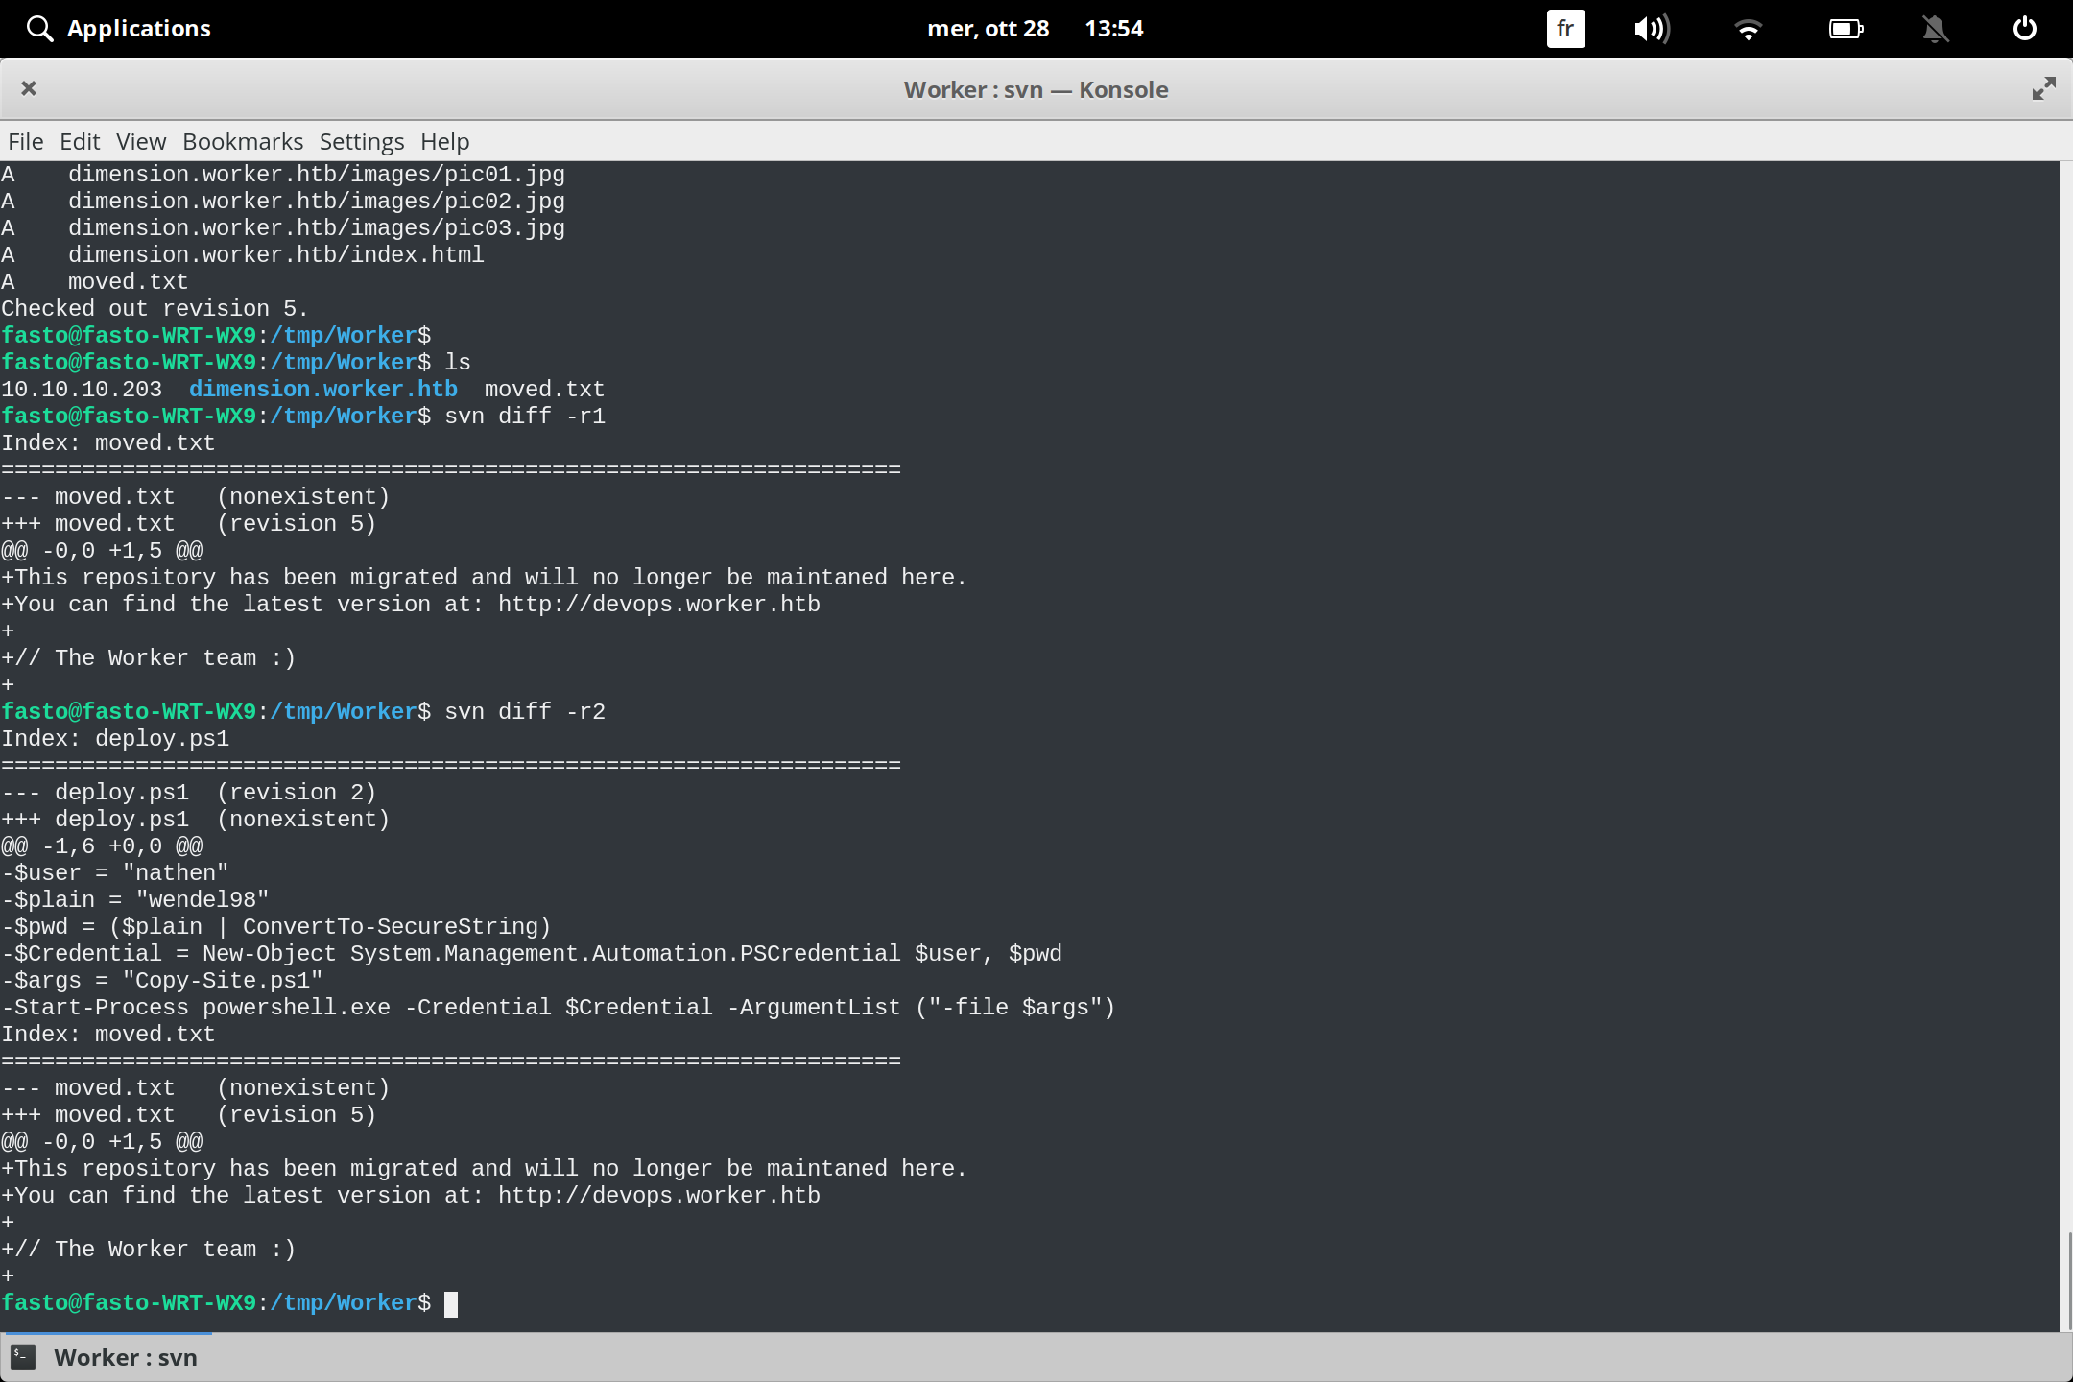Click the File menu button
This screenshot has width=2073, height=1382.
25,141
